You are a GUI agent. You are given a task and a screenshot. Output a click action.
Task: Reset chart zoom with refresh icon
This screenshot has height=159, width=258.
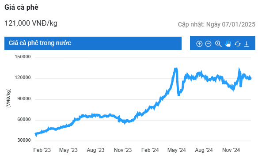coord(237,44)
